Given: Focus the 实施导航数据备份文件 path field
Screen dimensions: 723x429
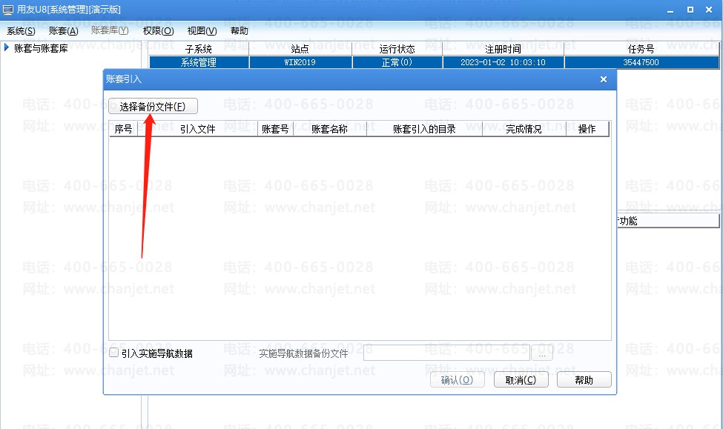Looking at the screenshot, I should (446, 353).
